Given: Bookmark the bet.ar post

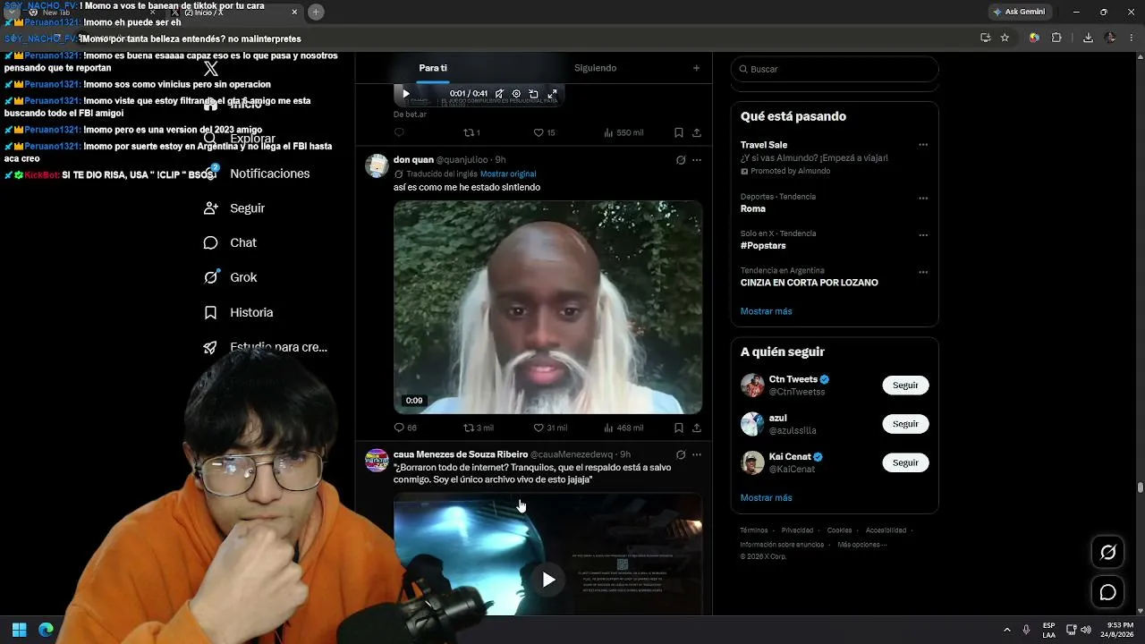Looking at the screenshot, I should (x=679, y=132).
